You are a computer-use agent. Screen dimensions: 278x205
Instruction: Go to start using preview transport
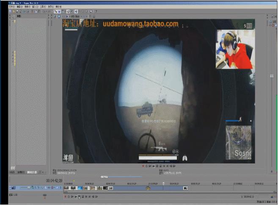pyautogui.click(x=164, y=166)
